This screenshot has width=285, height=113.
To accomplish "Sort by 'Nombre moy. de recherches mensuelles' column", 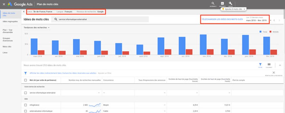I will 85,80.
